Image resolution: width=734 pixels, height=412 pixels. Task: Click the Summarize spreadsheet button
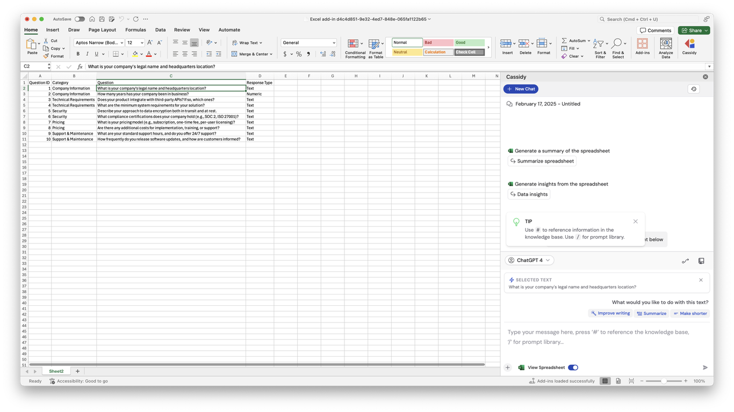pyautogui.click(x=542, y=161)
